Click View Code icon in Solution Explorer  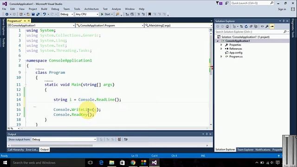[x=262, y=26]
